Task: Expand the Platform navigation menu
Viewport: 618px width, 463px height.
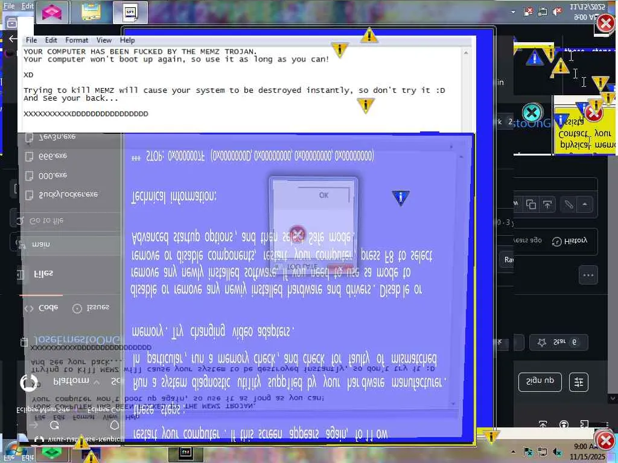Action: click(x=77, y=381)
